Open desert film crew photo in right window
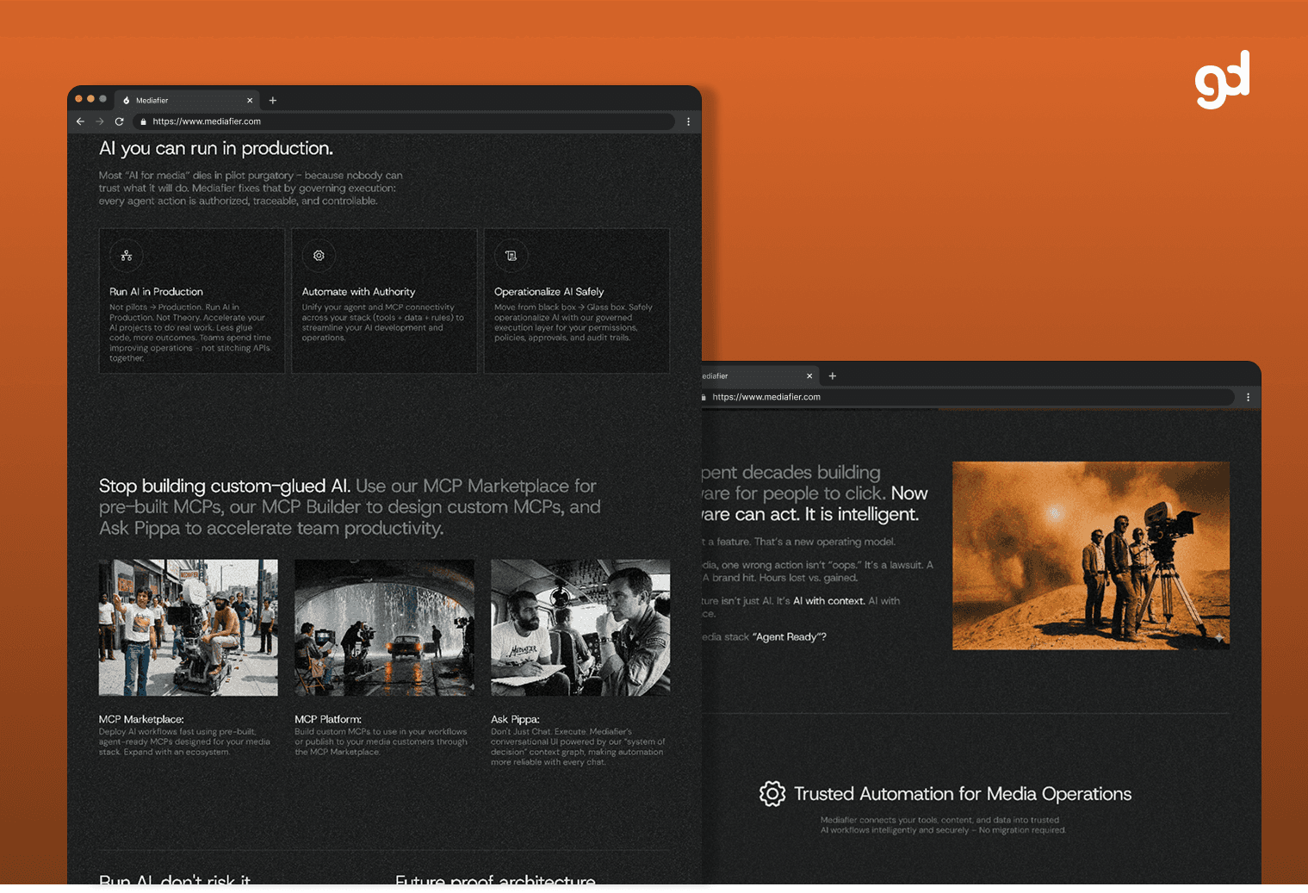Viewport: 1308px width, 893px height. (1091, 555)
